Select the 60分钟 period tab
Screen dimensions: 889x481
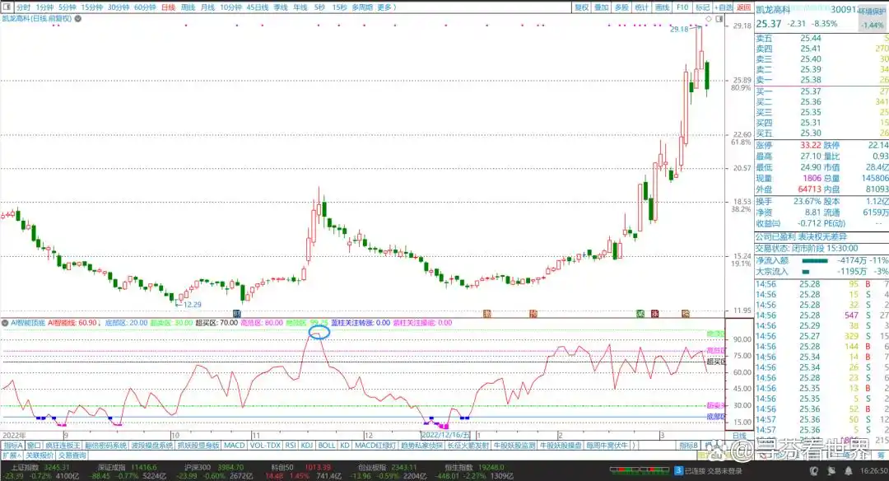[145, 7]
